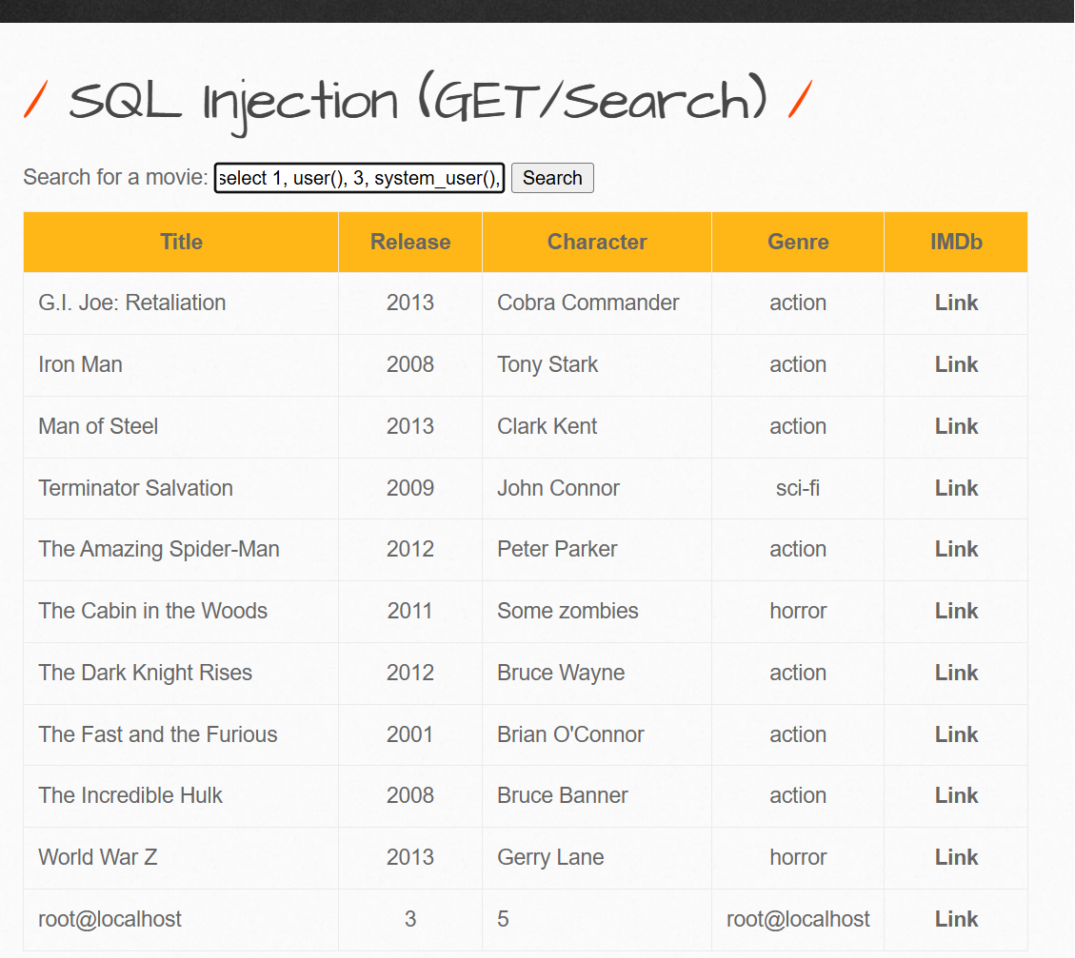
Task: Click the Title column header
Action: click(181, 242)
